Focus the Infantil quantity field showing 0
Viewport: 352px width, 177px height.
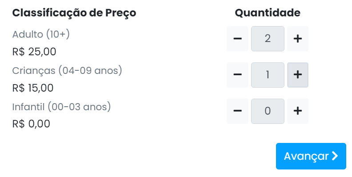coord(268,111)
